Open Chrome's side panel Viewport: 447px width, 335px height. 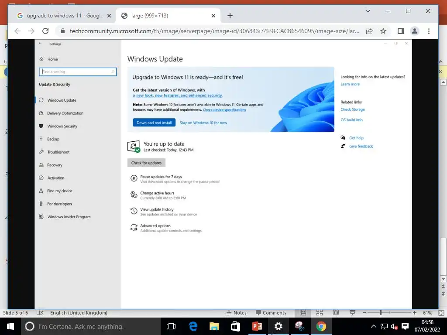click(401, 31)
